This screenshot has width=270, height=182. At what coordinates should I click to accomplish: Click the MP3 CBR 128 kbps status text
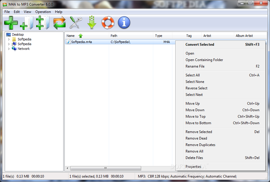187,176
